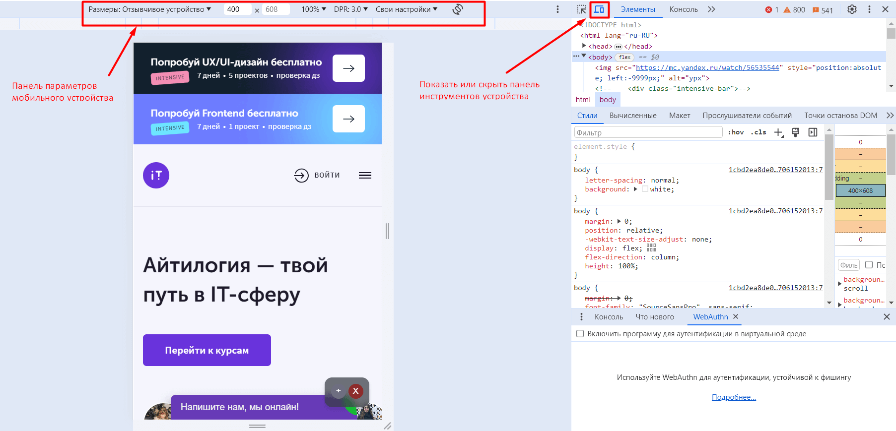
Task: Expand the head element node
Action: [584, 46]
